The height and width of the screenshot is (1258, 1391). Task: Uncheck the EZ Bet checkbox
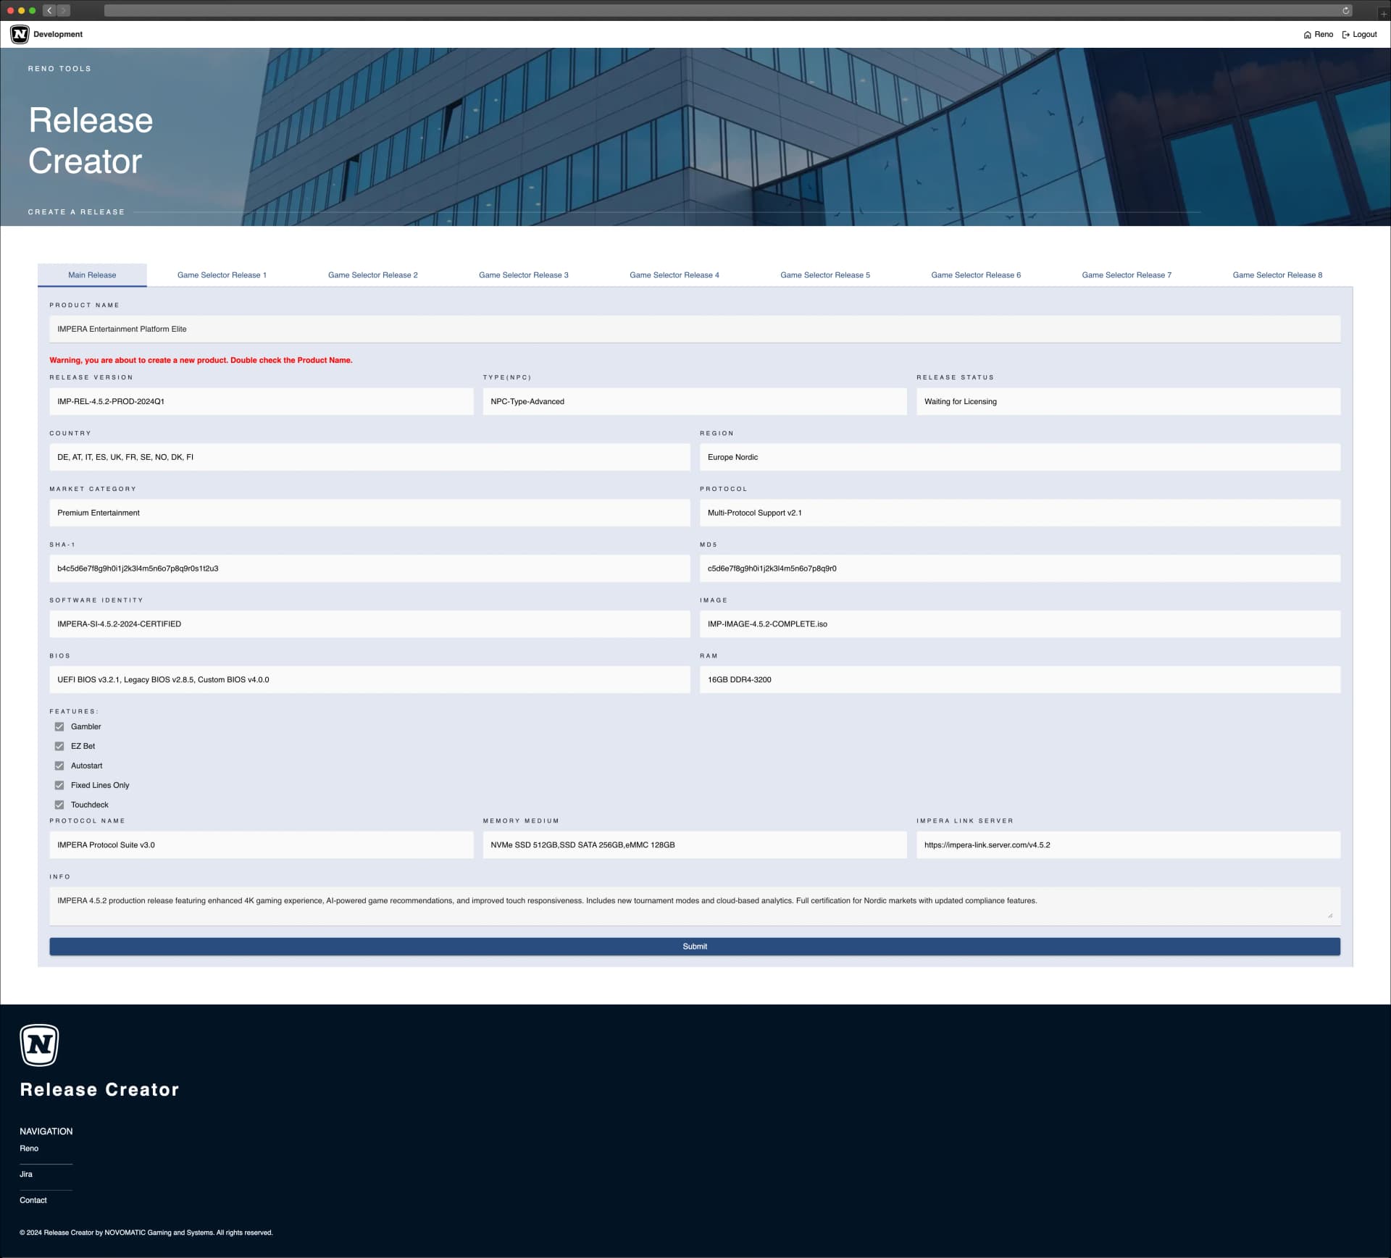[59, 746]
